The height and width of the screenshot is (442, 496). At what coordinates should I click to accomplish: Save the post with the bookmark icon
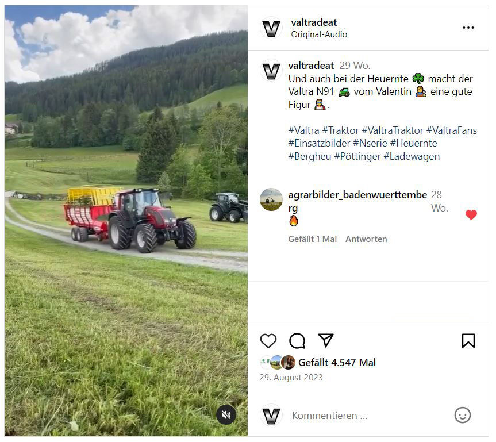tap(468, 341)
